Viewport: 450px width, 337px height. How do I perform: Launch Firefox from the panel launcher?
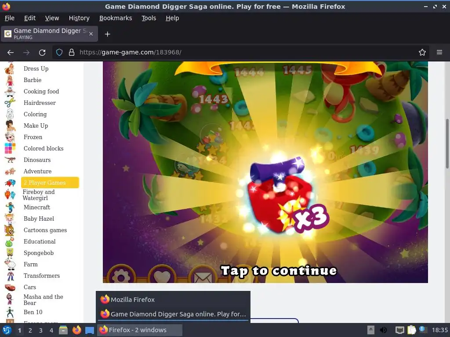(76, 330)
